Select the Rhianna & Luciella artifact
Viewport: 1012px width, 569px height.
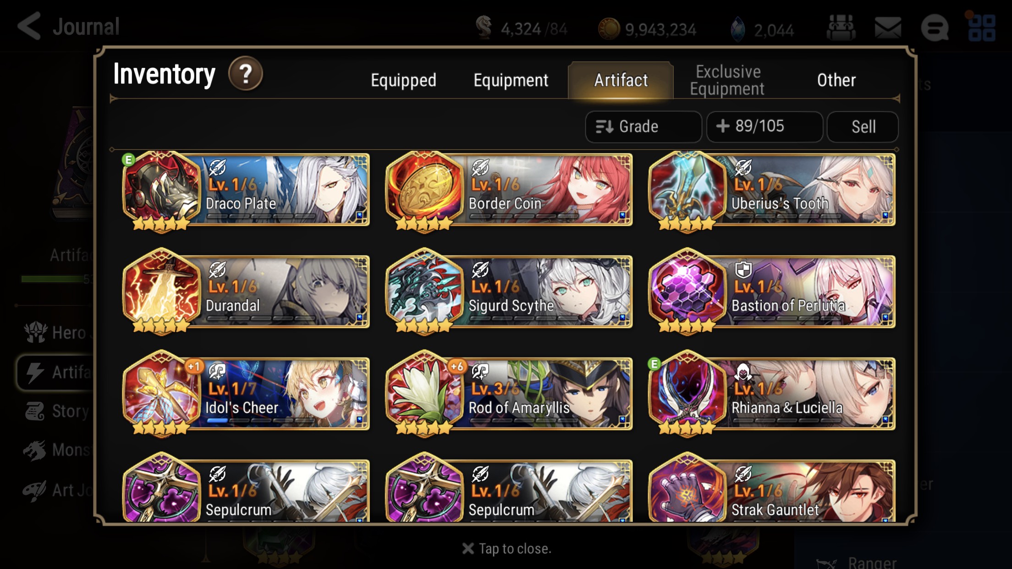[x=771, y=394]
